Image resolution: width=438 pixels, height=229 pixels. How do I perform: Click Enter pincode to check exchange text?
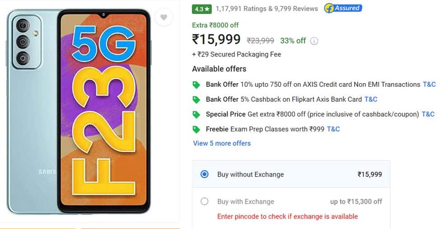288,216
